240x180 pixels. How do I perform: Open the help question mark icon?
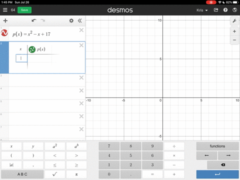pyautogui.click(x=225, y=10)
